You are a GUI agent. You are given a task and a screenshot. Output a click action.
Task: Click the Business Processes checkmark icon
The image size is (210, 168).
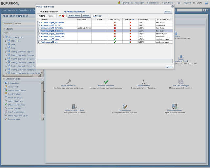click(106, 81)
